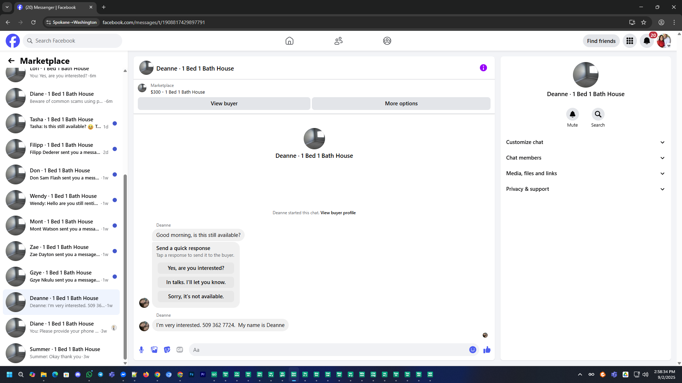This screenshot has width=682, height=383.
Task: Mute the Deanne conversation
Action: (572, 115)
